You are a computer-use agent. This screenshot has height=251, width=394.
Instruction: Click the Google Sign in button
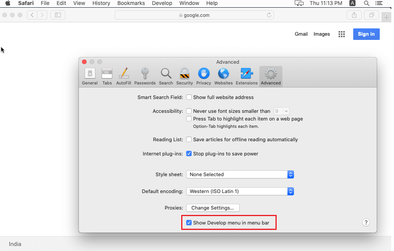point(366,34)
